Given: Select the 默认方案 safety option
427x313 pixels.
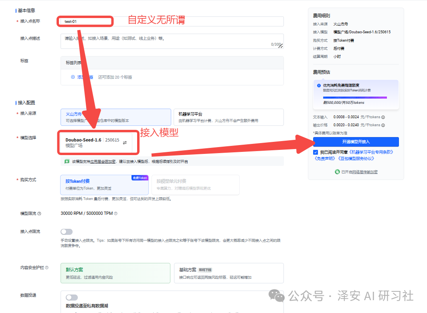Looking at the screenshot, I should point(115,273).
